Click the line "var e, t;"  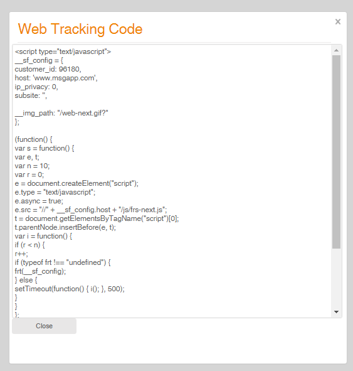point(27,157)
